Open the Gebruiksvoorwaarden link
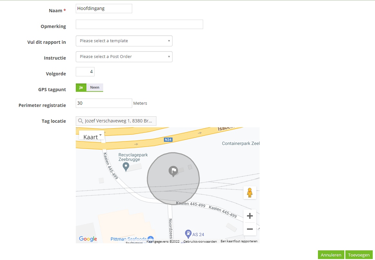The height and width of the screenshot is (260, 375). [x=200, y=241]
